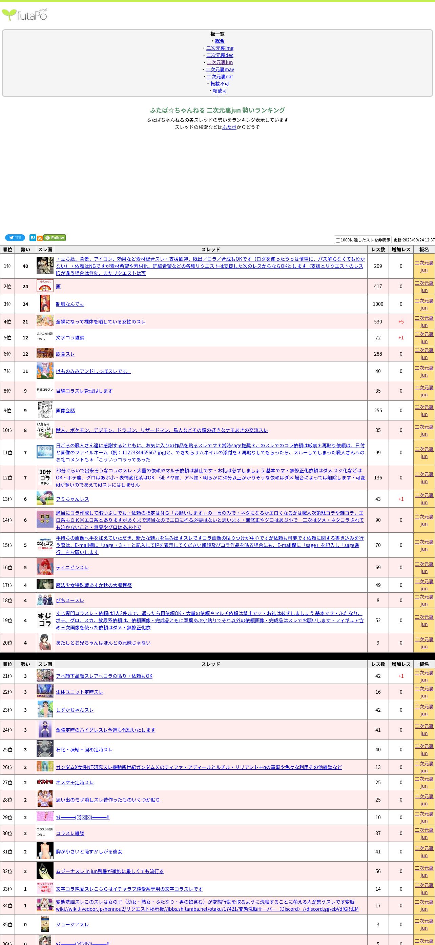This screenshot has height=945, width=435.
Task: Click the green Follow button
Action: pos(55,238)
